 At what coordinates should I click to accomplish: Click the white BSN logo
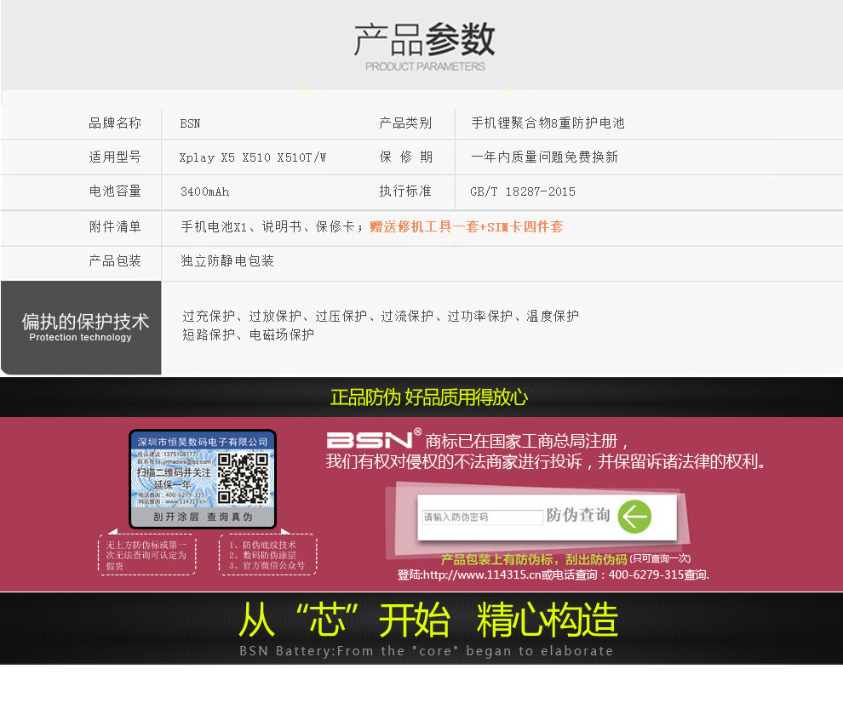370,439
